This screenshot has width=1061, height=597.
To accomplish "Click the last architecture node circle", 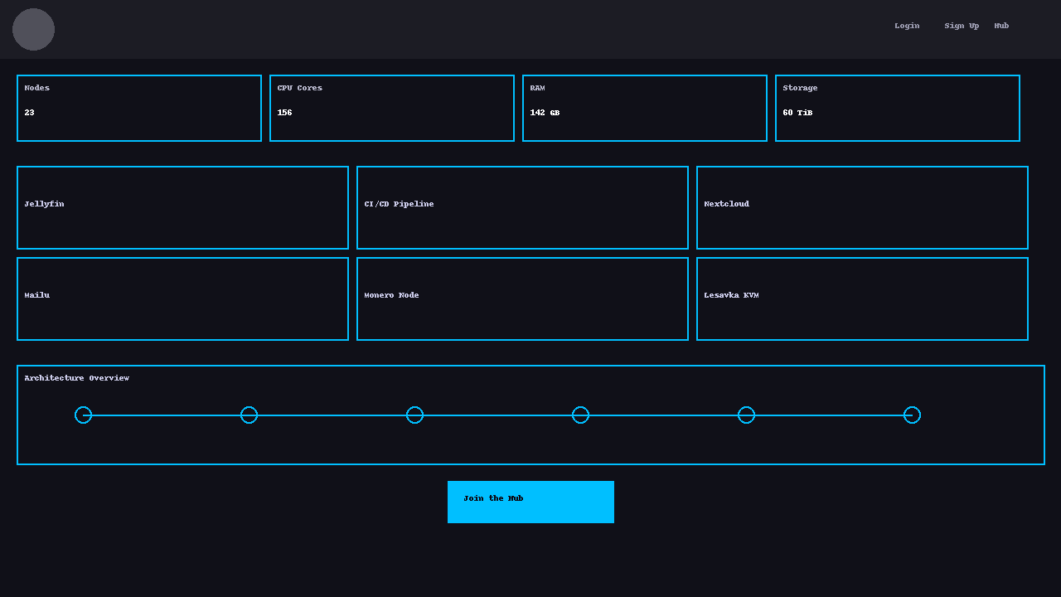I will (x=912, y=415).
